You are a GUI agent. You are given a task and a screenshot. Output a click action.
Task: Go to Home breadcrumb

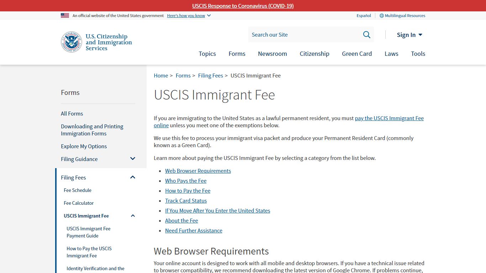[x=161, y=75]
